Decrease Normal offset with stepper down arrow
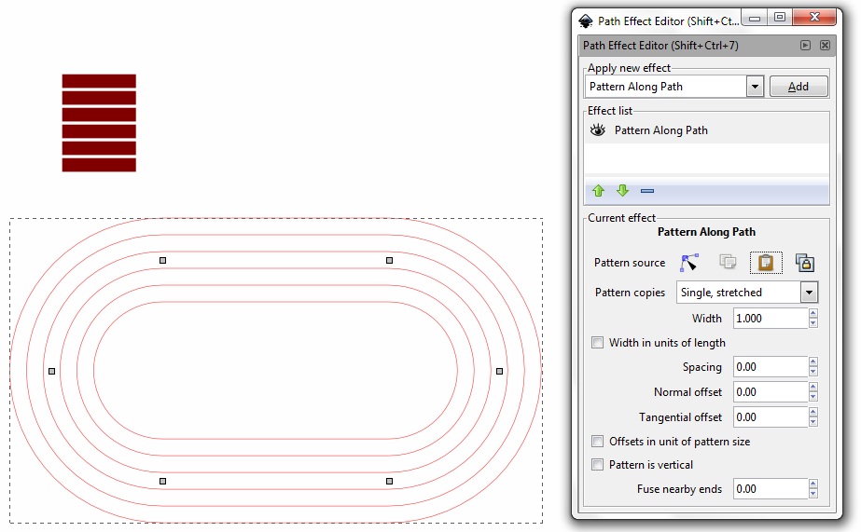861x532 pixels. [813, 397]
